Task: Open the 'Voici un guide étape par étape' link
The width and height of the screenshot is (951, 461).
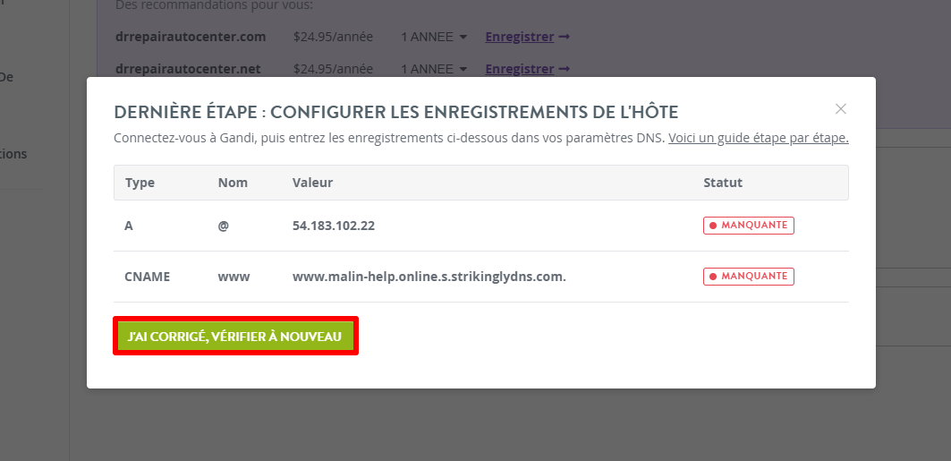Action: pyautogui.click(x=758, y=138)
